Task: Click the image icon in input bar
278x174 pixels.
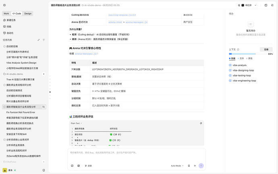Action: coord(79,166)
